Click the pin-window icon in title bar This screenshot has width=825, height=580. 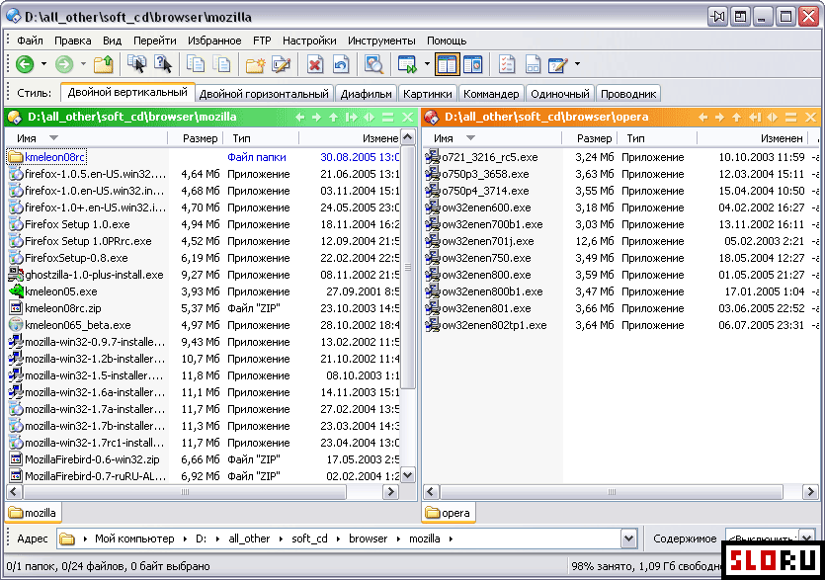click(x=717, y=17)
